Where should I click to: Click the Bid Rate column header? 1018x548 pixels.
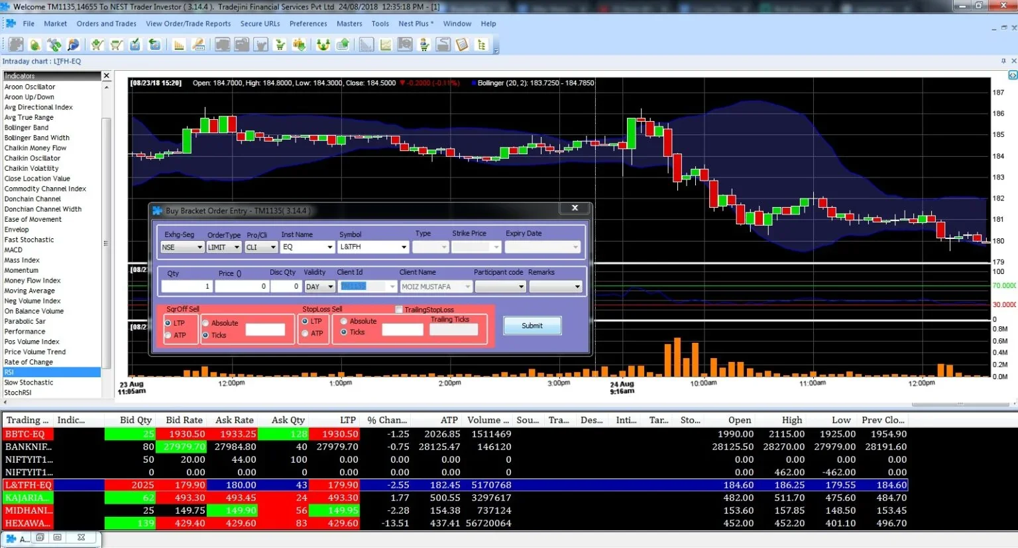(x=182, y=420)
